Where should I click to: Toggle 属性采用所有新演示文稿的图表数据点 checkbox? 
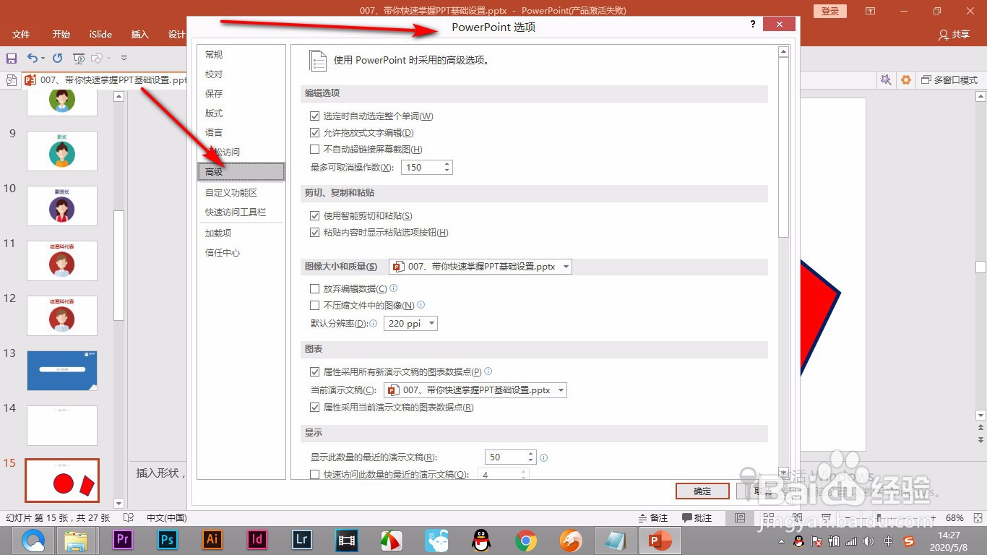click(x=314, y=371)
